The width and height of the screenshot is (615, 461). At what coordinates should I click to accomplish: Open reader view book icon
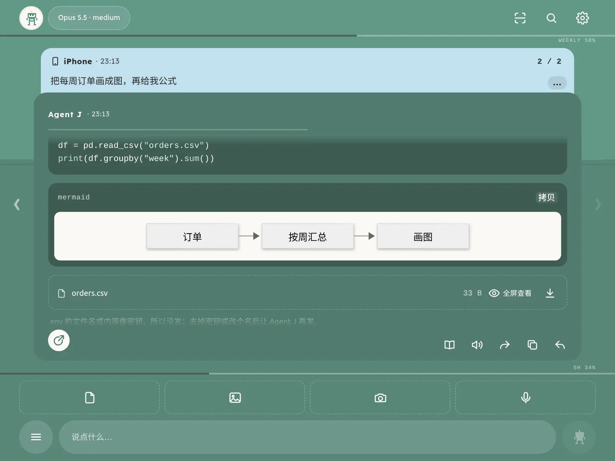pyautogui.click(x=449, y=345)
